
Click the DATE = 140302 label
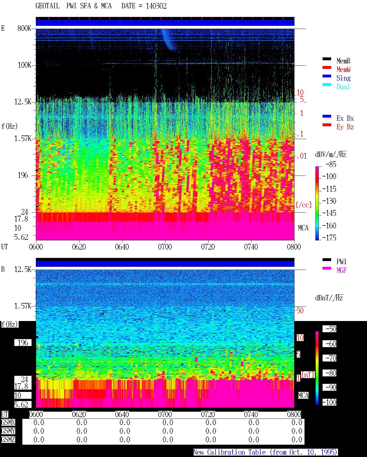[x=144, y=6]
